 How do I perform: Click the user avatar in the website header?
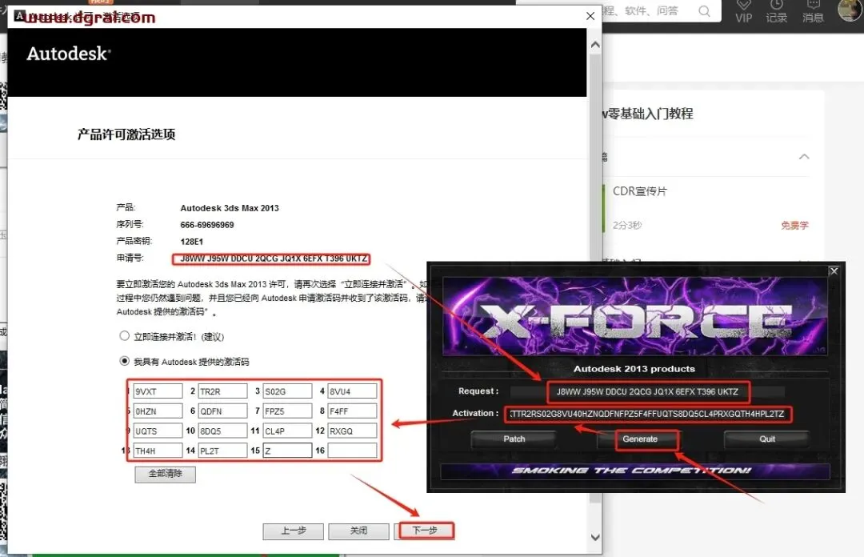click(849, 10)
